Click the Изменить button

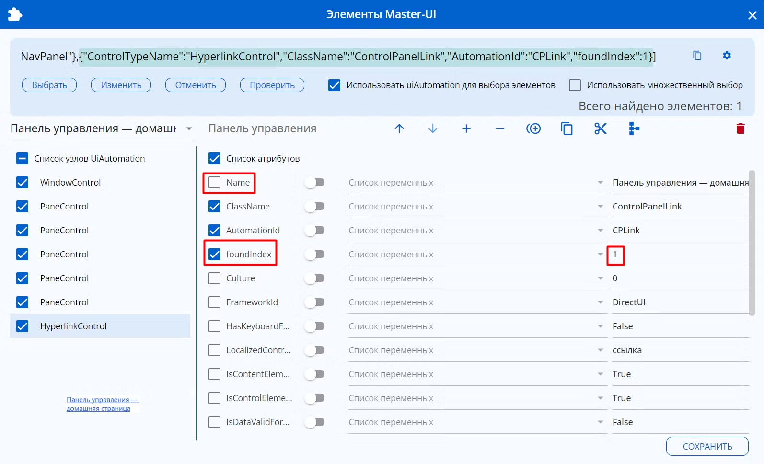121,85
